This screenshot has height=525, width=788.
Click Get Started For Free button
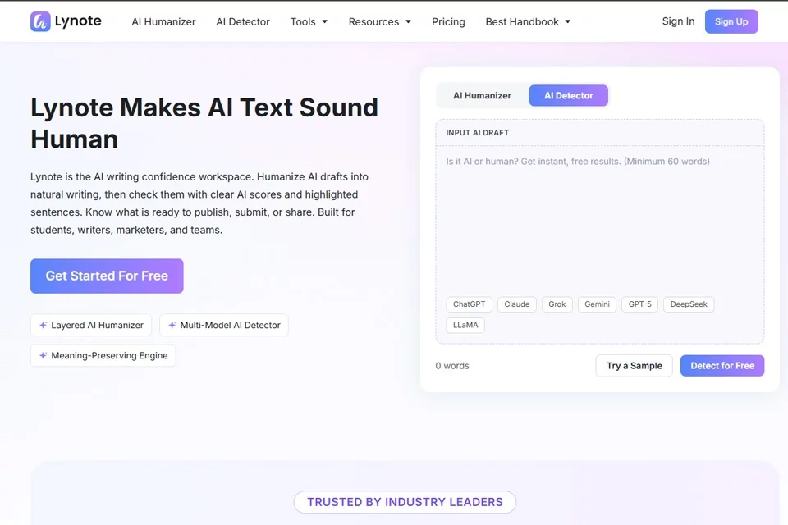pos(107,276)
